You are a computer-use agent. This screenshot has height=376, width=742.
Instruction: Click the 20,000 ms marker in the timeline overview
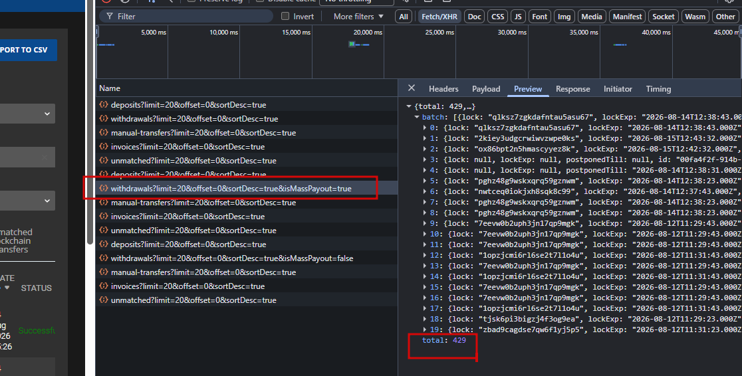tap(368, 32)
